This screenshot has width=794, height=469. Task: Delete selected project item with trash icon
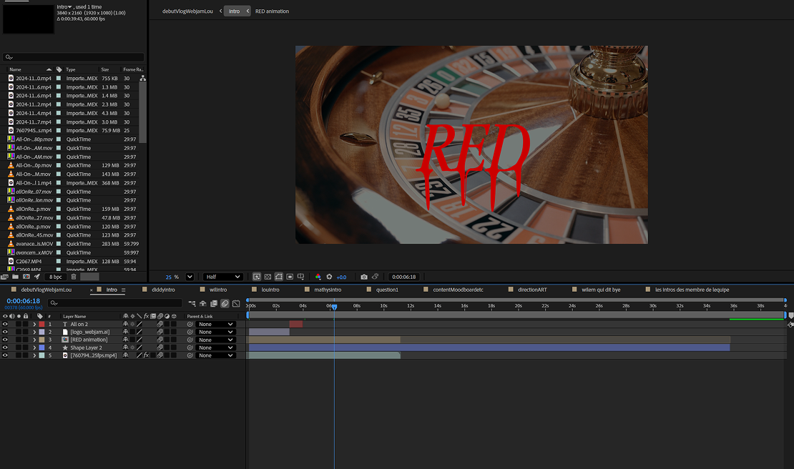[x=74, y=277]
